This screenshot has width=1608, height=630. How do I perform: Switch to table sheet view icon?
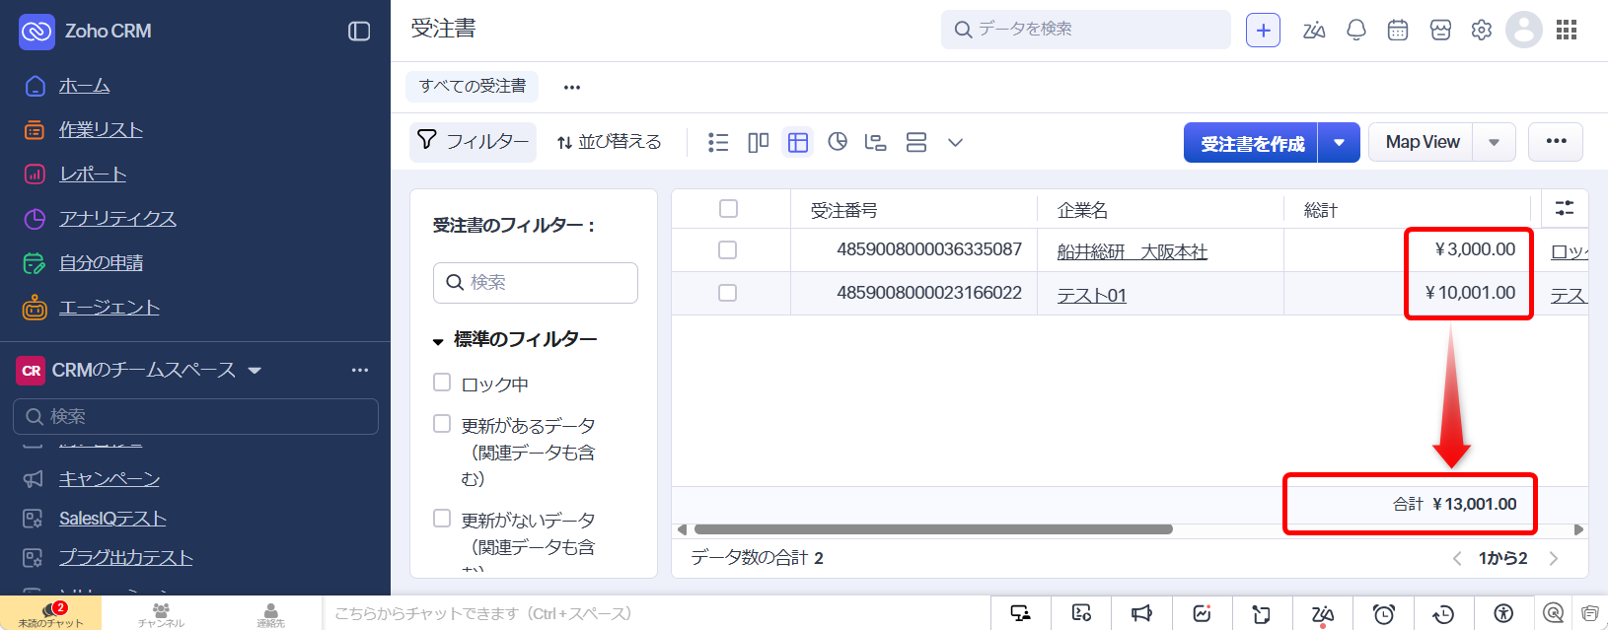[798, 143]
